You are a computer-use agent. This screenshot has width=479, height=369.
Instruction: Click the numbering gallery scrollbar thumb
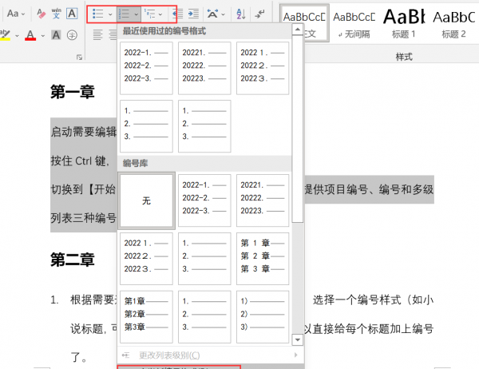(x=298, y=129)
